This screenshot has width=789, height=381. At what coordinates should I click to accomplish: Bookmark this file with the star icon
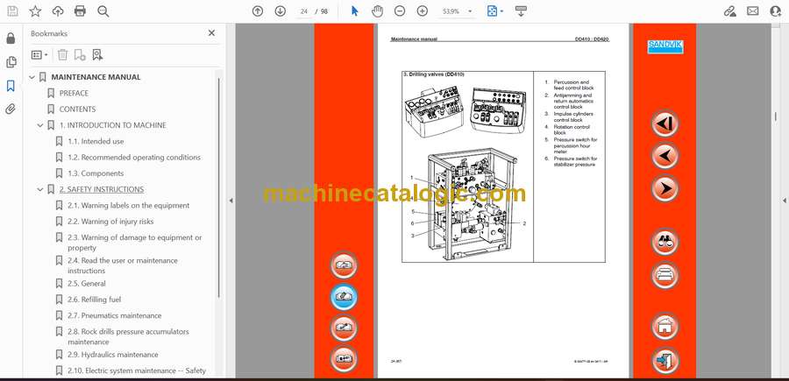click(35, 11)
